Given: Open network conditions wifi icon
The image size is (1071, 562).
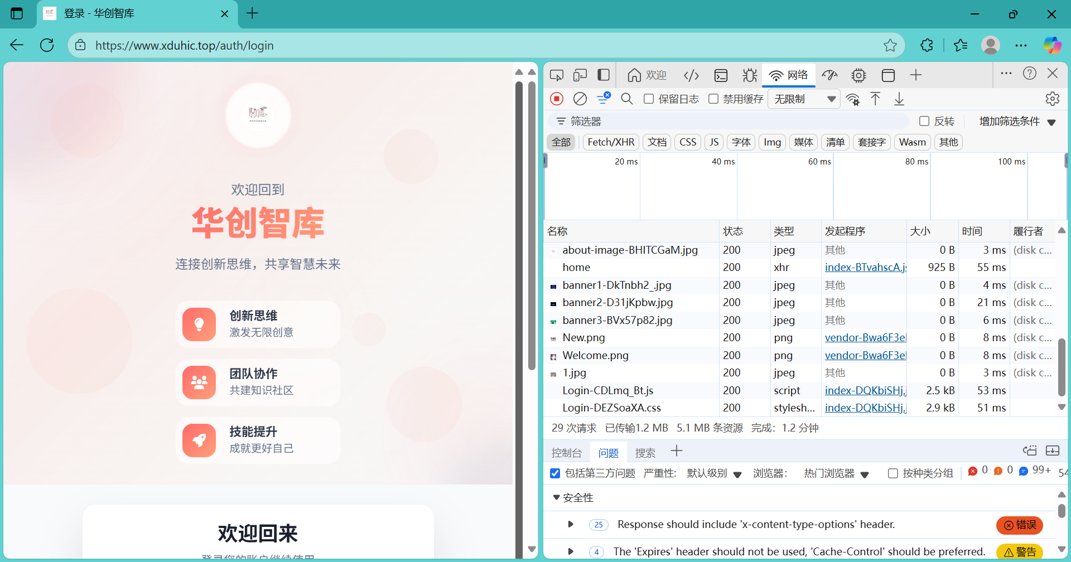Looking at the screenshot, I should (x=852, y=99).
